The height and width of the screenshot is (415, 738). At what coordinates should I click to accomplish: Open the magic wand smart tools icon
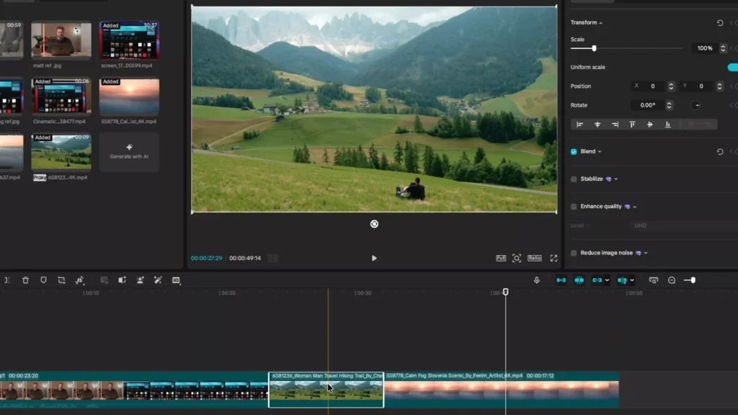pos(158,280)
